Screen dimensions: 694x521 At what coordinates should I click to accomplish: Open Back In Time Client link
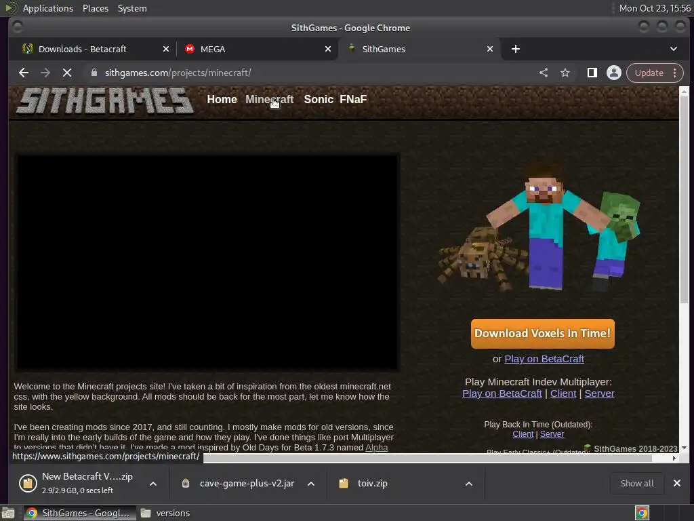523,434
